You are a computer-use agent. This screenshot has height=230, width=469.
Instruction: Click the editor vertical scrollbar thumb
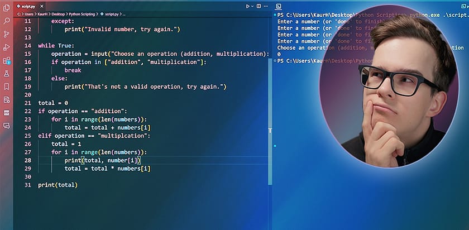pos(270,121)
